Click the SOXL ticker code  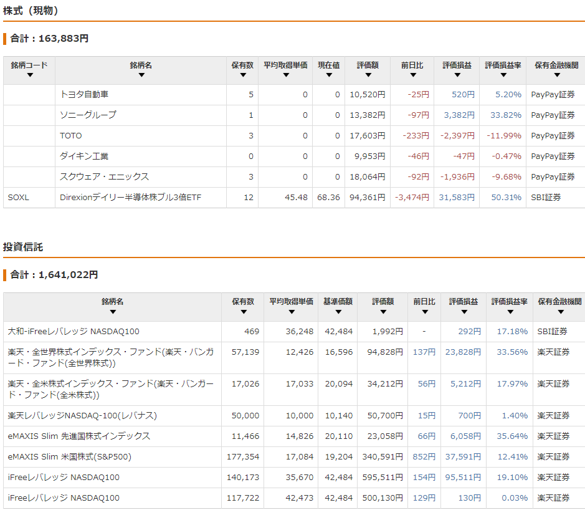point(18,197)
